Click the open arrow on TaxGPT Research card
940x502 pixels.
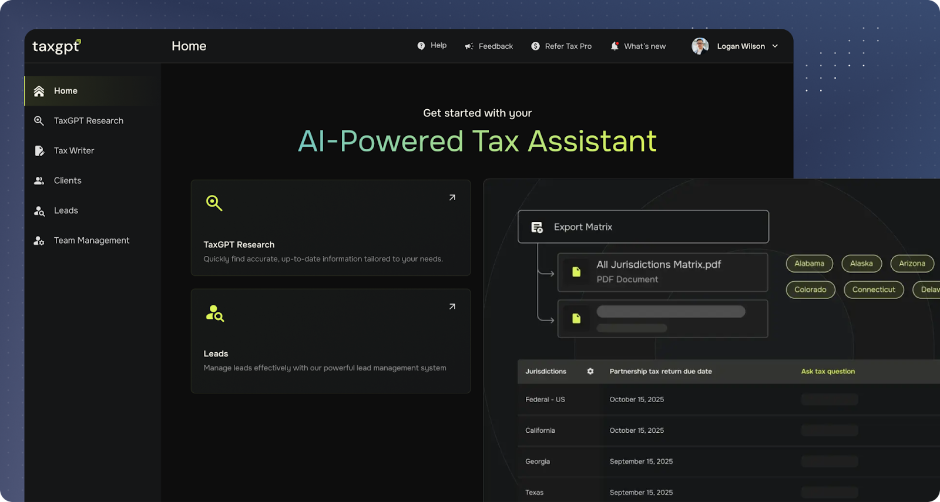(x=452, y=197)
